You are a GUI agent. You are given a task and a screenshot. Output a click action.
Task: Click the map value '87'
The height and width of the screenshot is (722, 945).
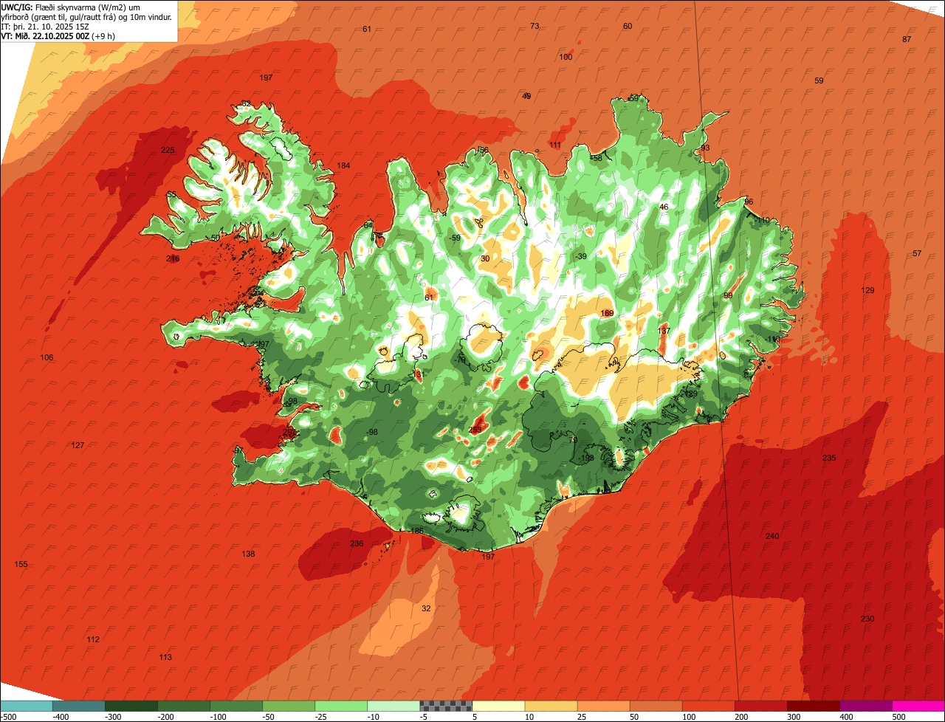pos(907,39)
